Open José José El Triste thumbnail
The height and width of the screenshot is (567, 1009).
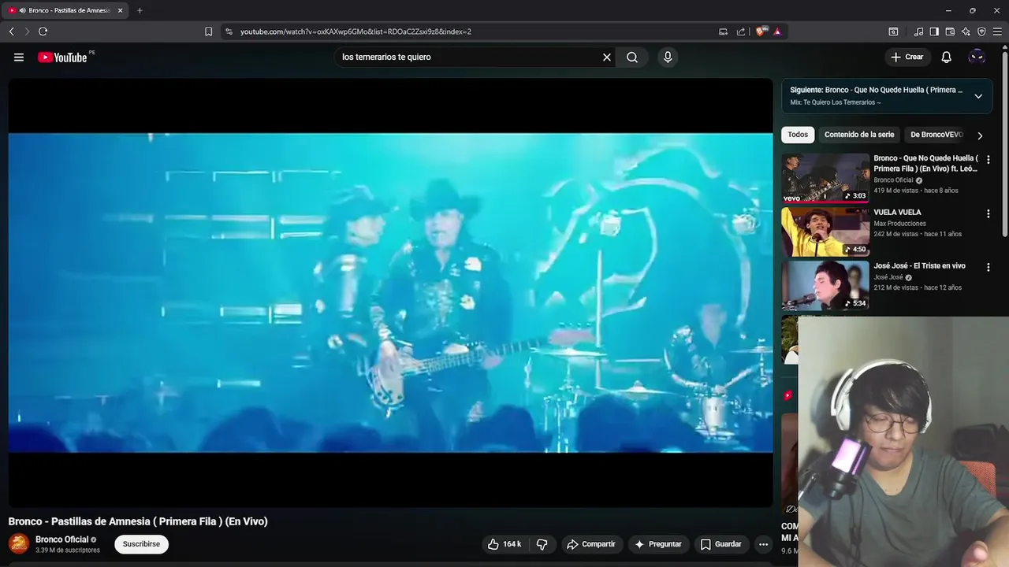(x=825, y=285)
